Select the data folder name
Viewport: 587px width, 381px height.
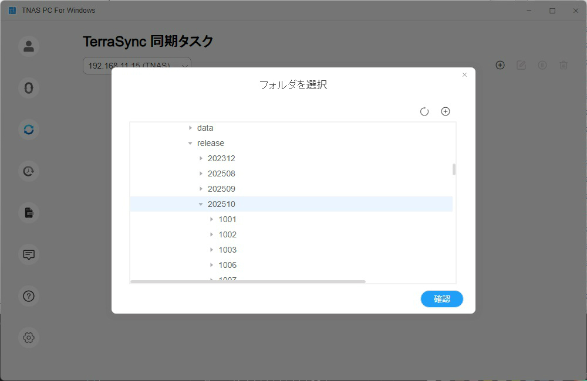coord(205,128)
